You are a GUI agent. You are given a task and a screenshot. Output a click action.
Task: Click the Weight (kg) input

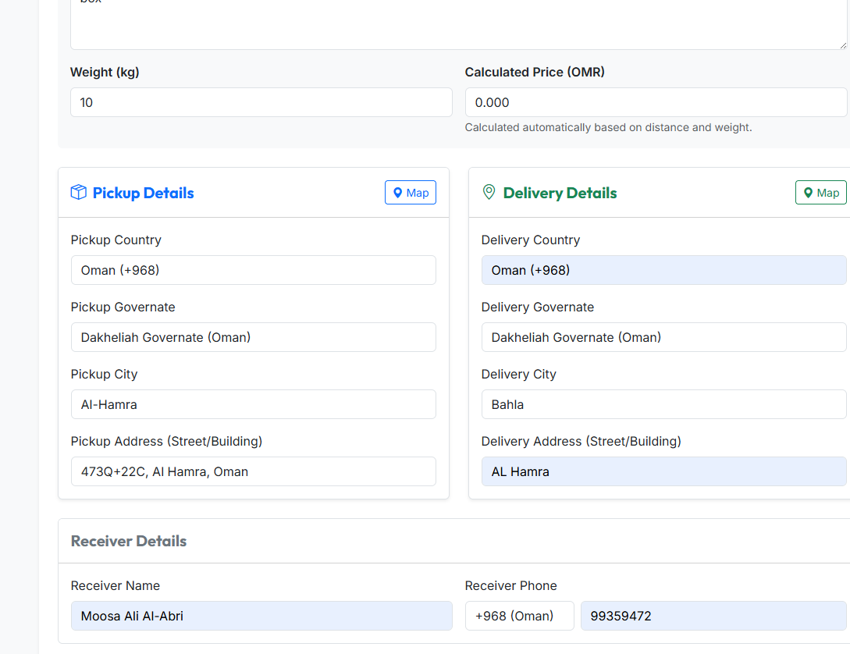point(261,102)
